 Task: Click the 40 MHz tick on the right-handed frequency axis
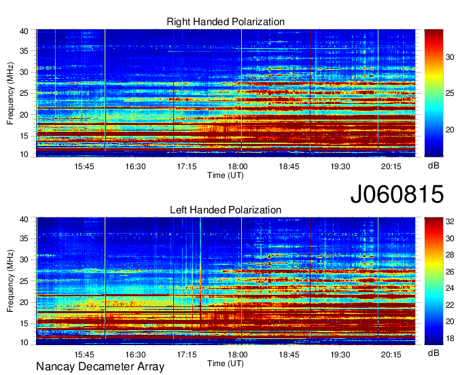(x=24, y=31)
